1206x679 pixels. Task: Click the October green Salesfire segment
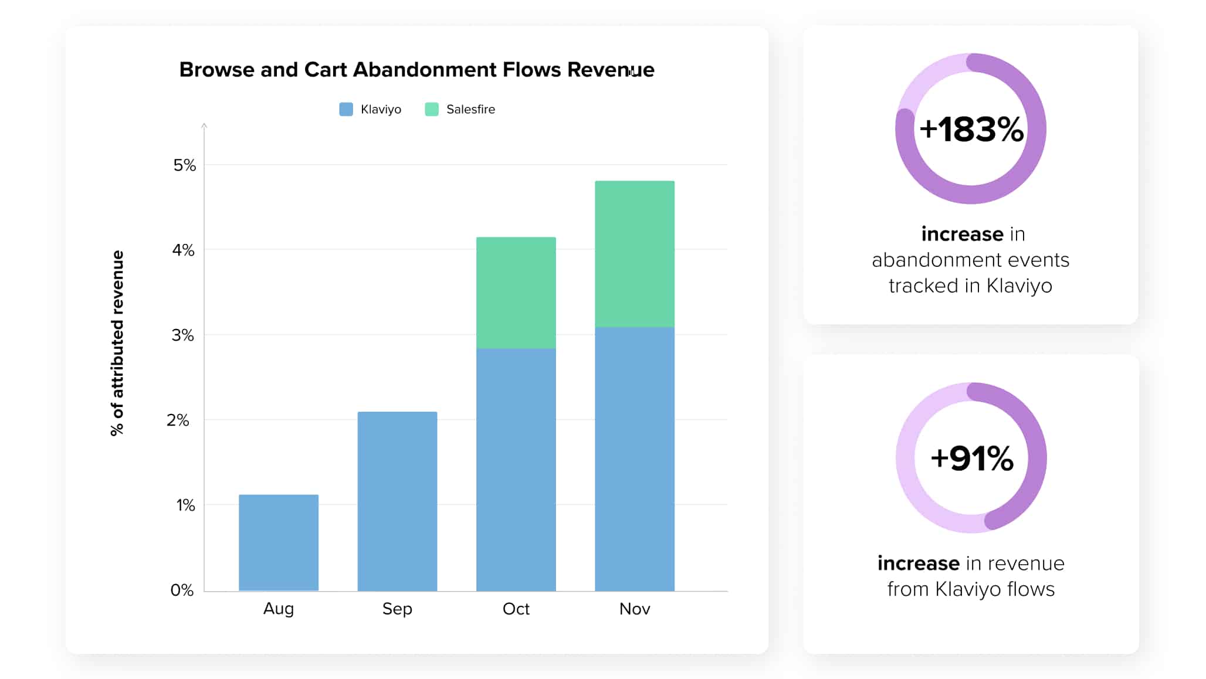point(516,293)
